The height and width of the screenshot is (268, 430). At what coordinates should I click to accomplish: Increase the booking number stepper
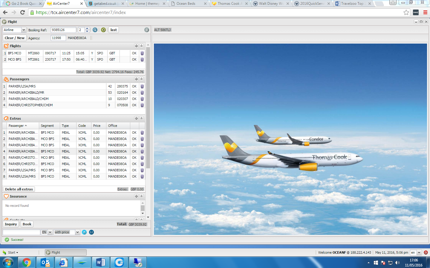(87, 29)
